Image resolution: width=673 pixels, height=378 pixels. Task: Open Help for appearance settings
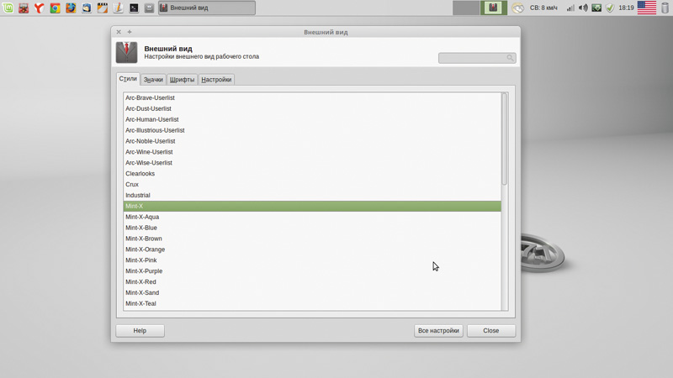(140, 331)
